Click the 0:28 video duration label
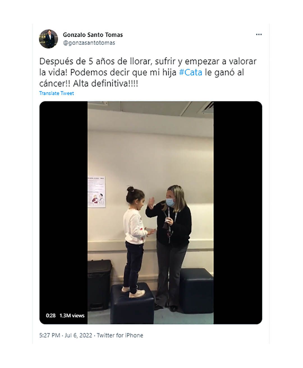Image resolution: width=303 pixels, height=368 pixels. coord(51,316)
